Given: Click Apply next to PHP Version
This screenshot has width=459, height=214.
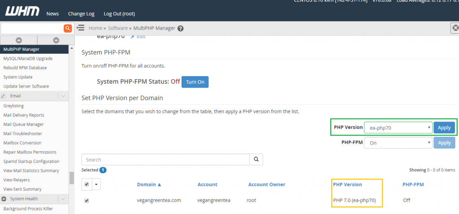Looking at the screenshot, I should pyautogui.click(x=444, y=128).
